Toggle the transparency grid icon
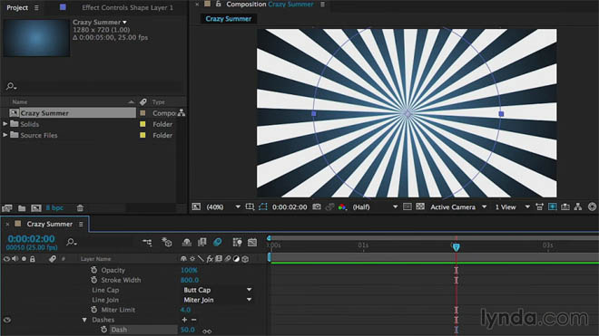Image resolution: width=599 pixels, height=336 pixels. pyautogui.click(x=420, y=206)
